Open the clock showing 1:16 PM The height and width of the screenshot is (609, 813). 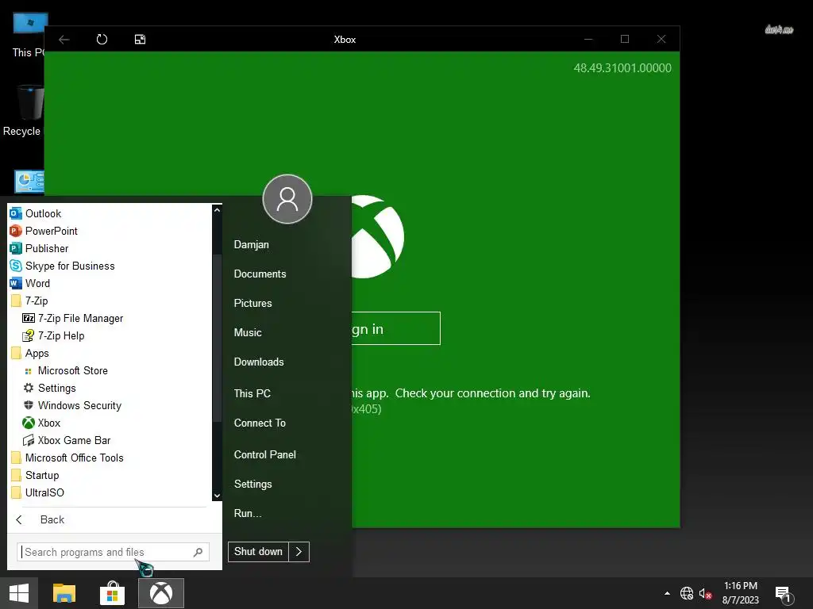(741, 593)
